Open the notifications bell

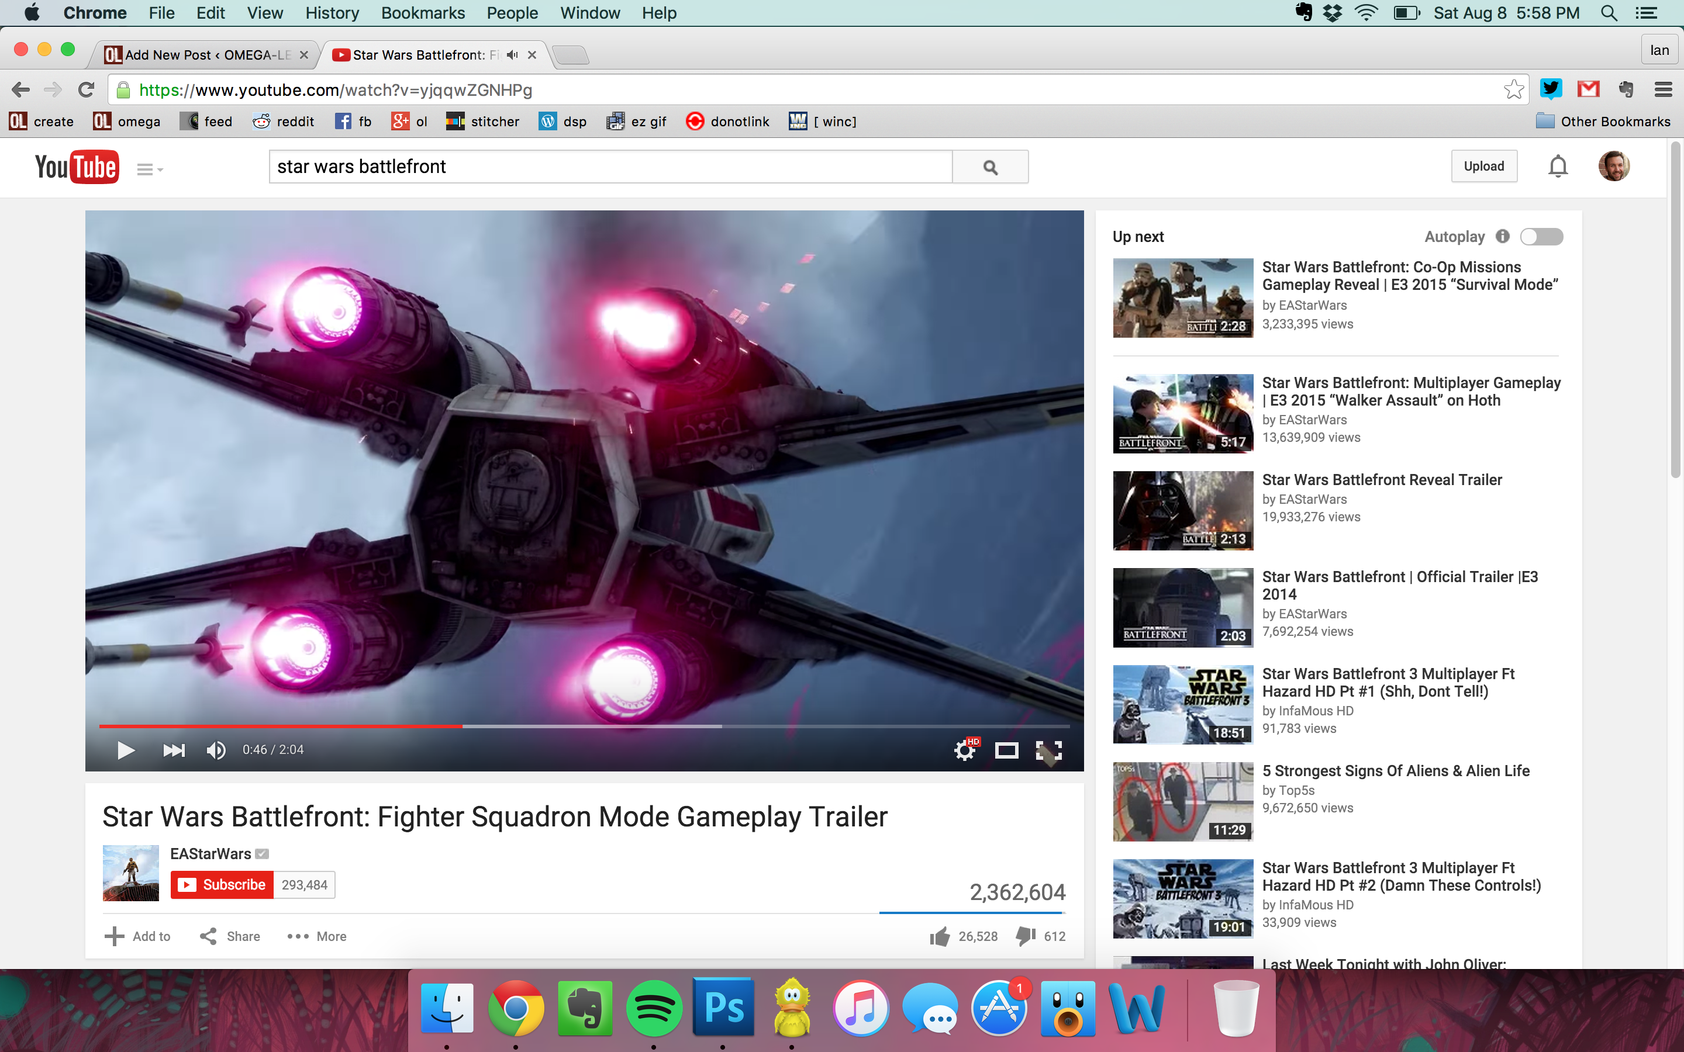tap(1558, 167)
